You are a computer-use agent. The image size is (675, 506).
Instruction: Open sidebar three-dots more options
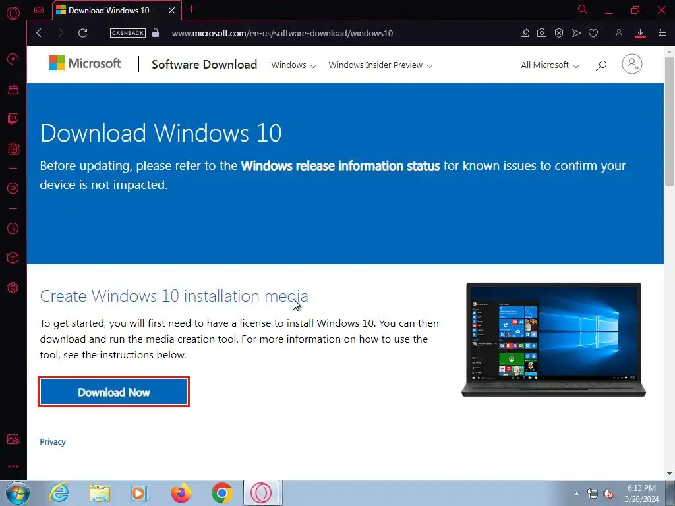click(x=13, y=466)
